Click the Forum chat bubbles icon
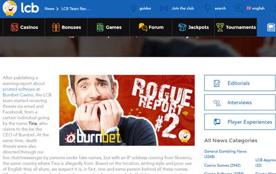 (143, 27)
